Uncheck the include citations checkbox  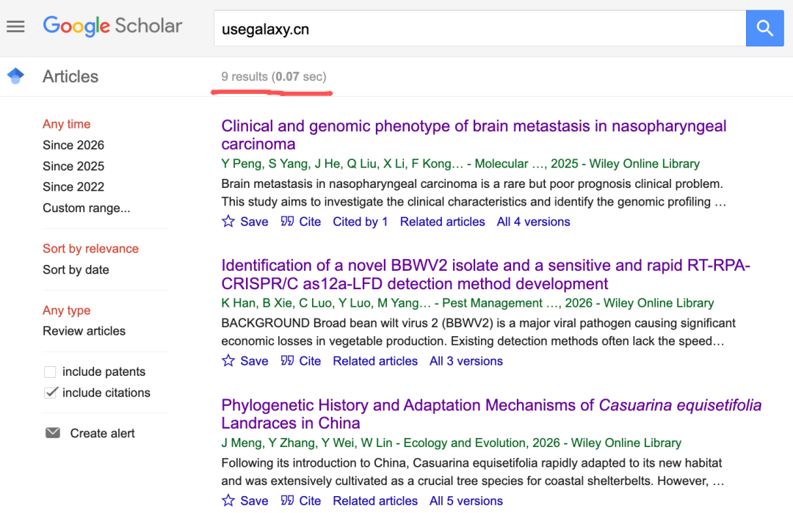click(x=50, y=393)
